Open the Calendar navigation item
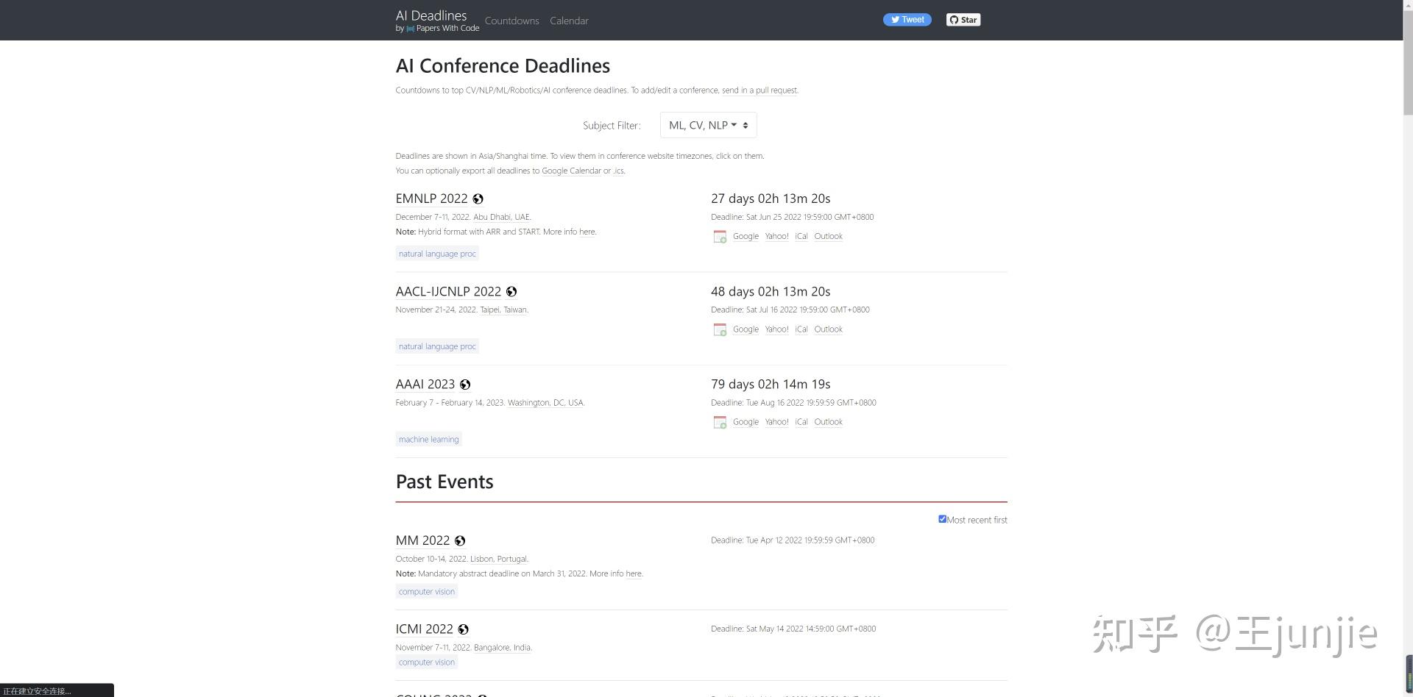The height and width of the screenshot is (697, 1413). [x=569, y=21]
